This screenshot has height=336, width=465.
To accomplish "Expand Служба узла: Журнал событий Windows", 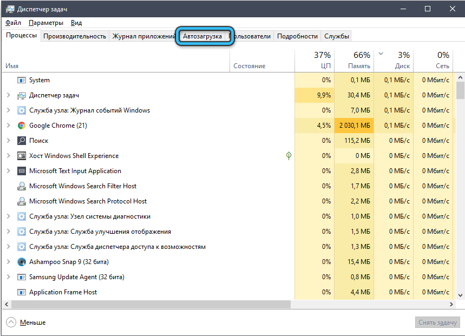I will (8, 110).
